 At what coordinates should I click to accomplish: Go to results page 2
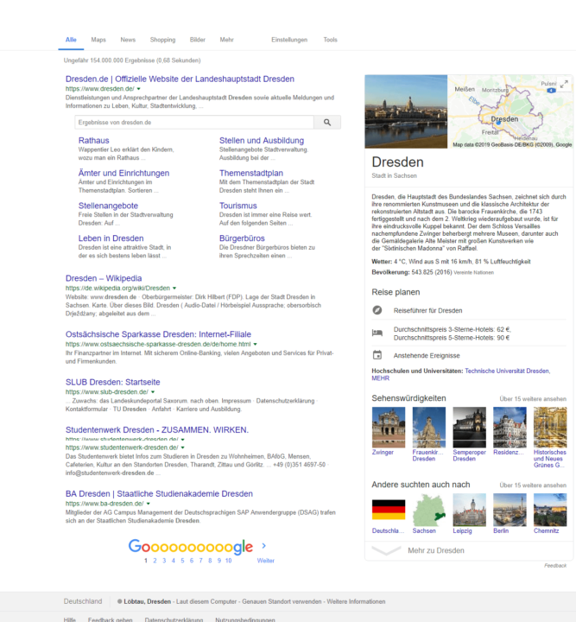click(155, 561)
